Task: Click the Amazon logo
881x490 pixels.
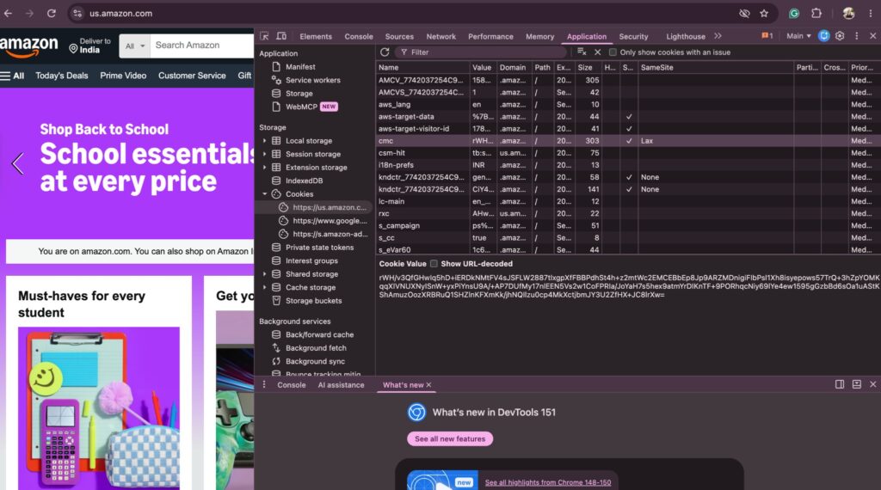Action: point(28,46)
